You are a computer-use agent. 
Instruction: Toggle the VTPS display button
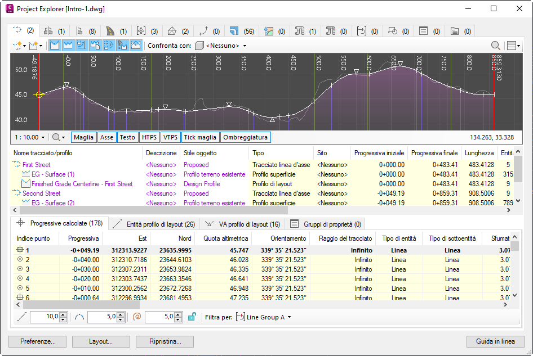170,137
